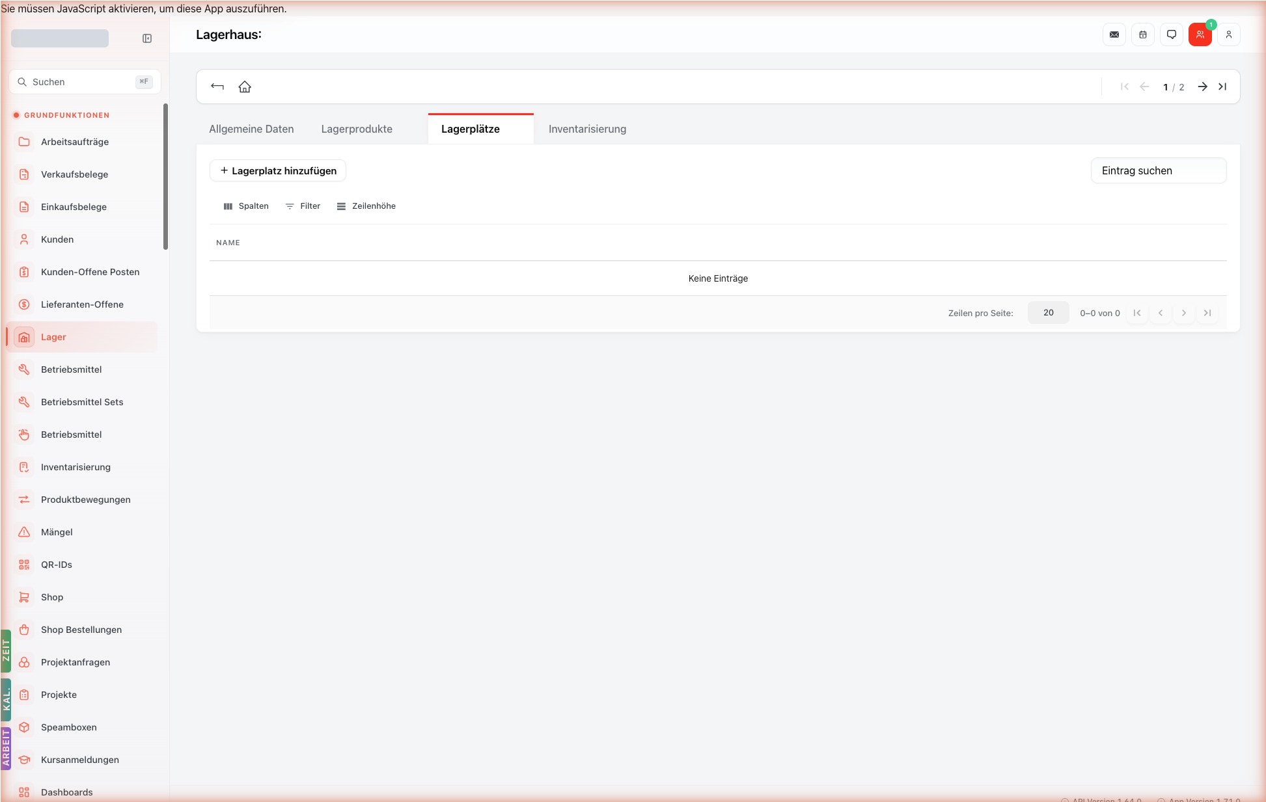Viewport: 1266px width, 802px height.
Task: Open Produktbewegungen in the sidebar
Action: 82,500
